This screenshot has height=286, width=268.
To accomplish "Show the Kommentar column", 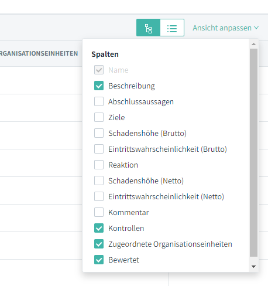I will 99,212.
